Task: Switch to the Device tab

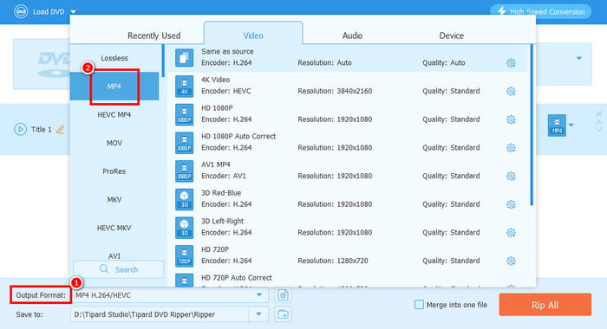Action: click(x=452, y=35)
